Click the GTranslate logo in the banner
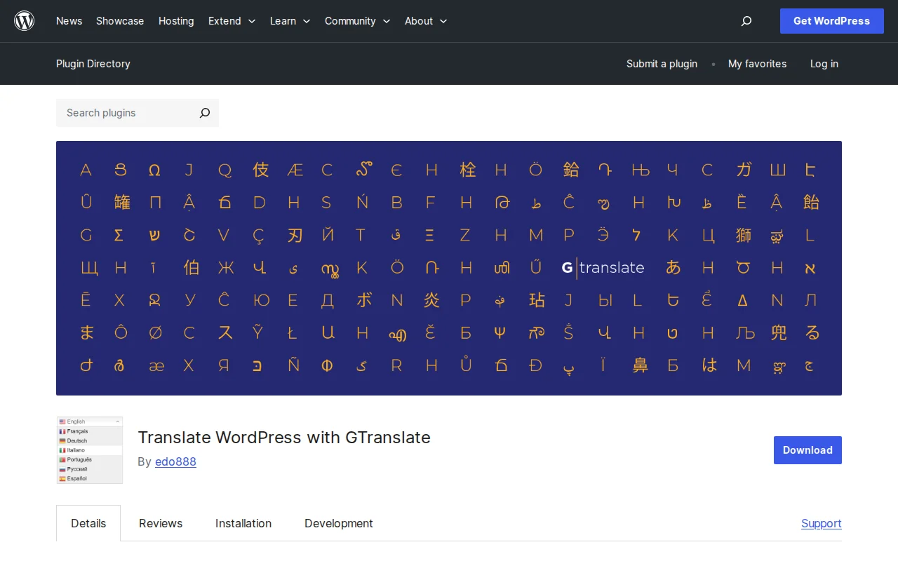This screenshot has height=561, width=898. [602, 267]
